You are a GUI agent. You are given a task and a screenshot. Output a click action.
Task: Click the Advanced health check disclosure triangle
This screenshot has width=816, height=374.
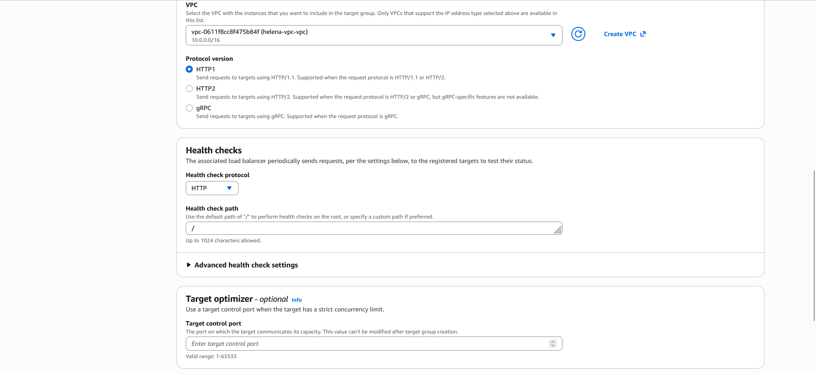pos(189,265)
